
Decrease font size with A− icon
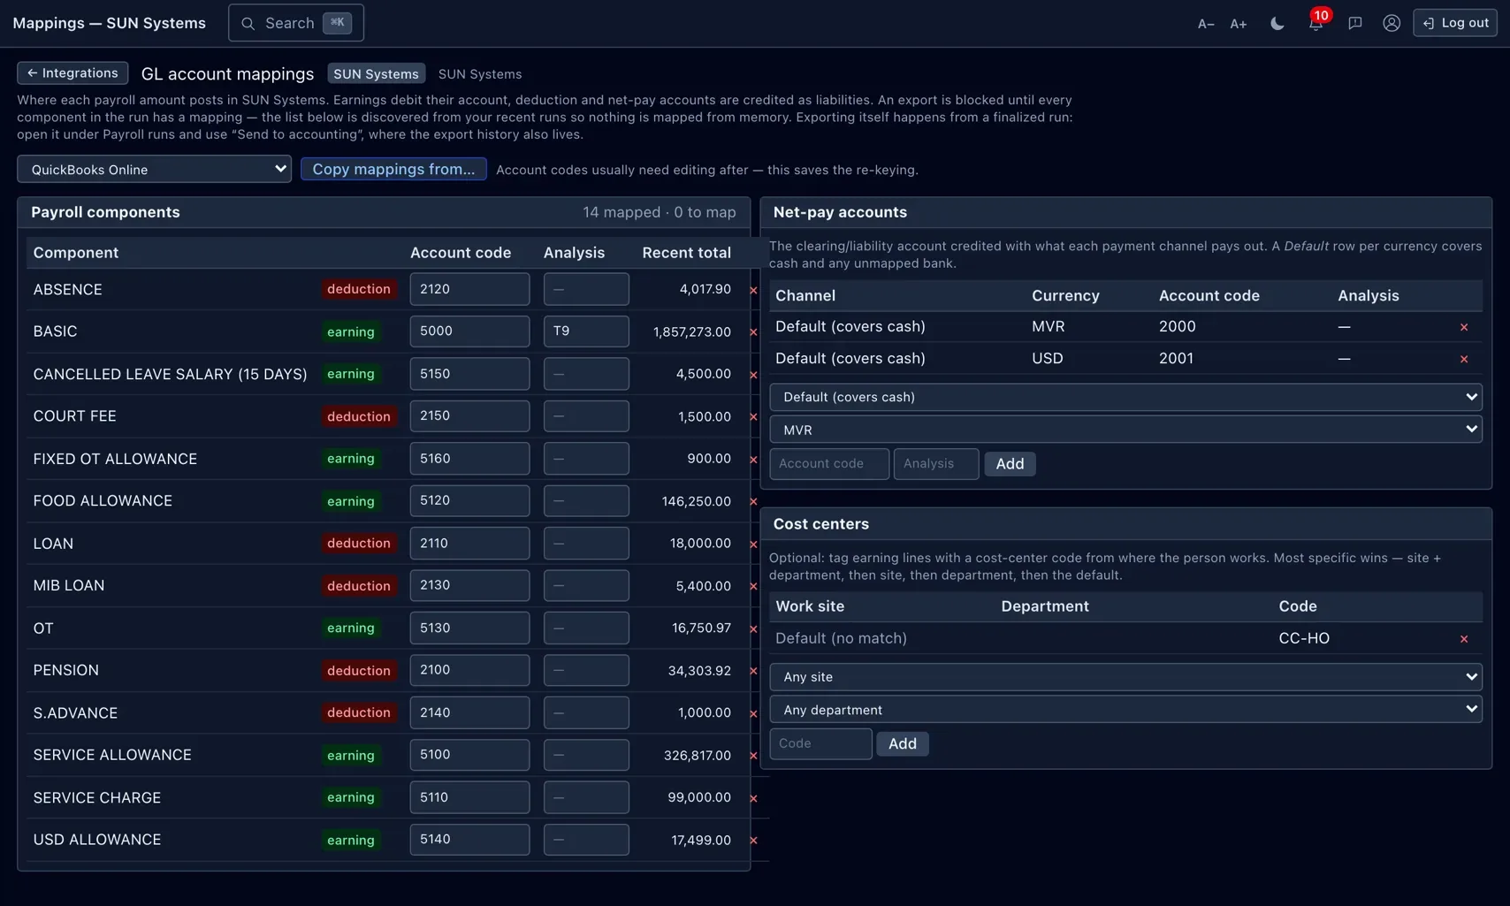pos(1206,24)
